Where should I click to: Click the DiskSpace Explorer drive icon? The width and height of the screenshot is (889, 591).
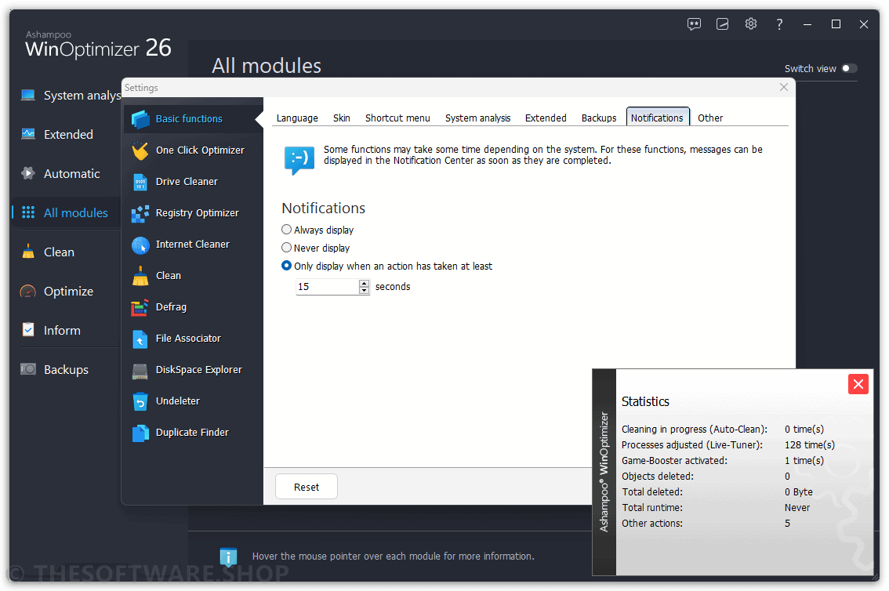click(x=140, y=371)
